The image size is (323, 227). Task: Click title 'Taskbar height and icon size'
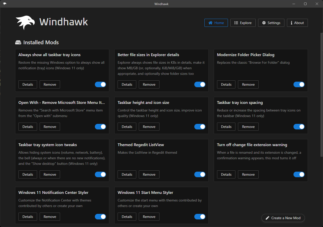click(x=143, y=103)
